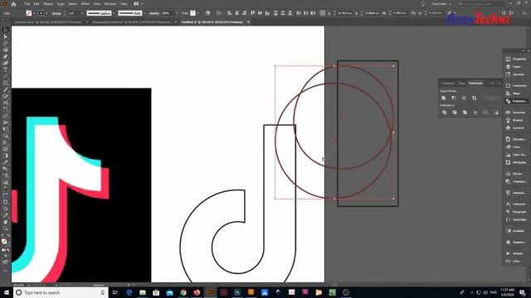Switch to the Transform tab in floating panel
Viewport: 531px width, 298px height.
(x=448, y=83)
